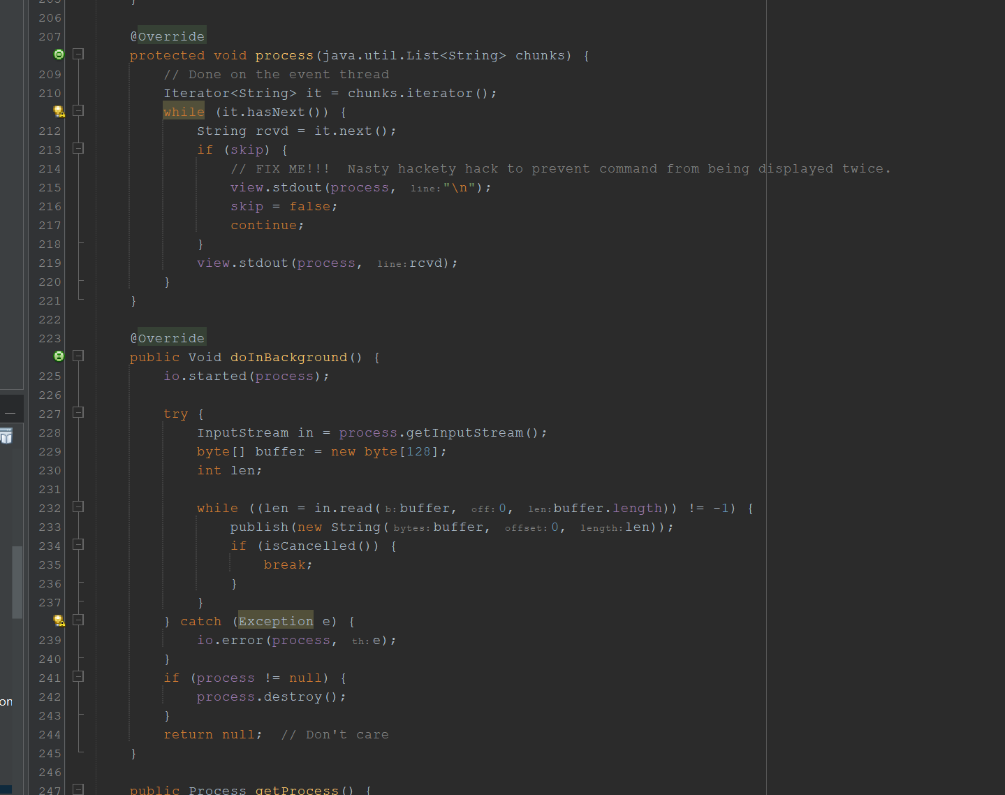Image resolution: width=1005 pixels, height=795 pixels.
Task: Click 'skip = false;' statement
Action: coord(284,206)
